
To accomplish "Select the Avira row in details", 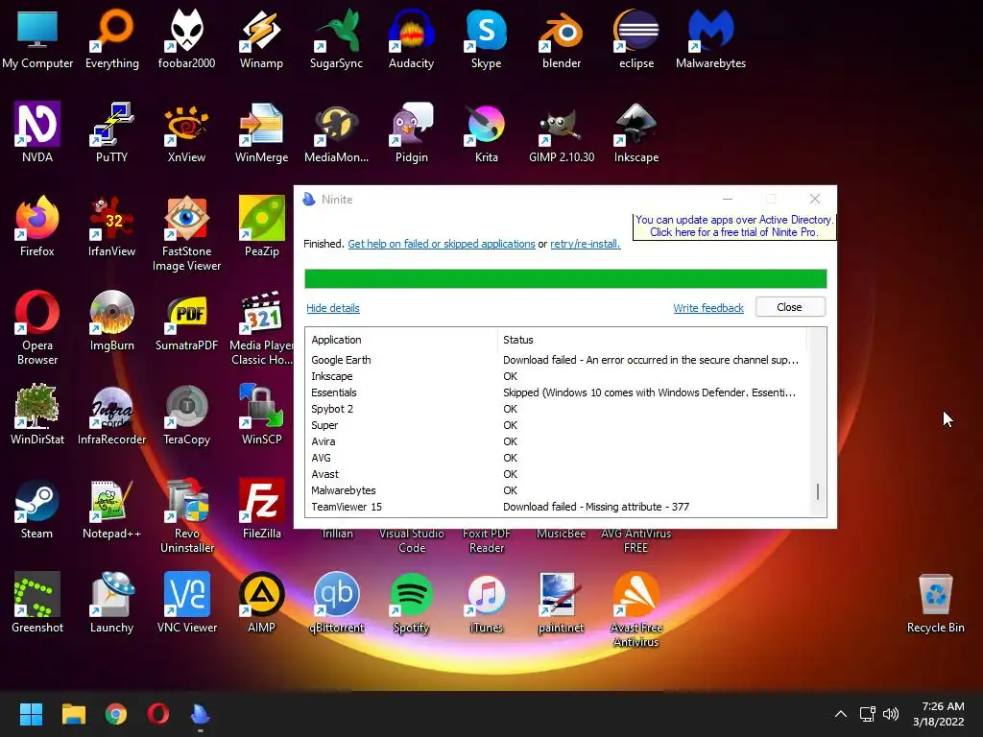I will 558,441.
